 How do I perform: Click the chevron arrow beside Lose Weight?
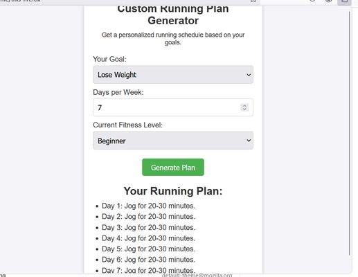point(249,75)
